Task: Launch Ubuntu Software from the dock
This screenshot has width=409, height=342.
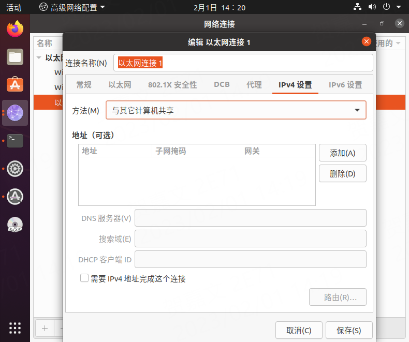Action: 15,84
